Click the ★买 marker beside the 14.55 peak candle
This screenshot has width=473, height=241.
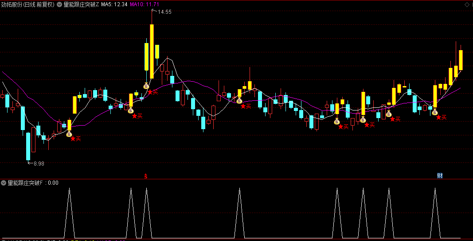[x=152, y=92]
